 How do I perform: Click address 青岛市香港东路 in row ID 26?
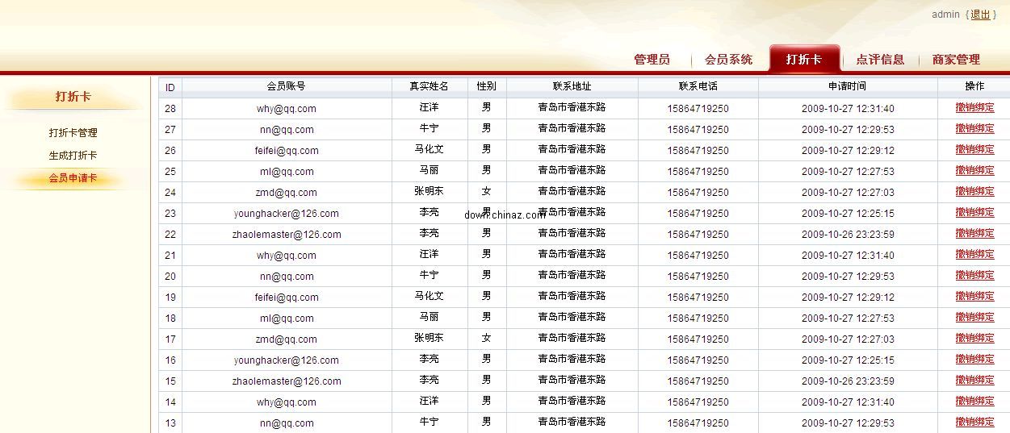point(572,149)
